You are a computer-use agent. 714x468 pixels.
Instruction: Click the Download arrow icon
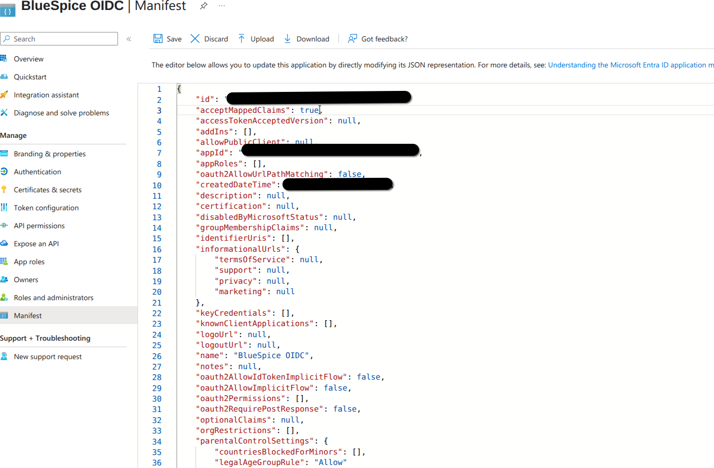coord(287,38)
